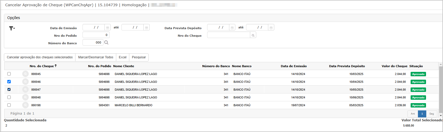This screenshot has width=443, height=132.
Task: Click the Nro do Pedido input field
Action: [96, 35]
